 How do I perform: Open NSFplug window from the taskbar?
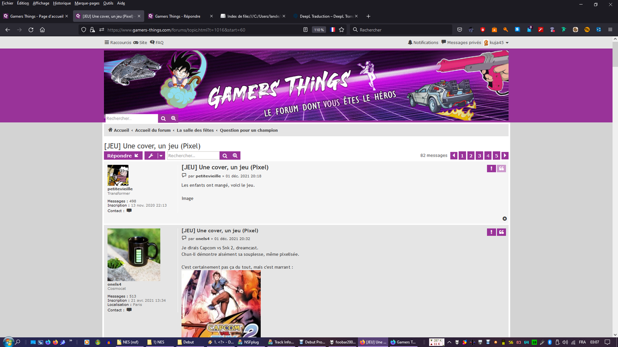[252, 342]
